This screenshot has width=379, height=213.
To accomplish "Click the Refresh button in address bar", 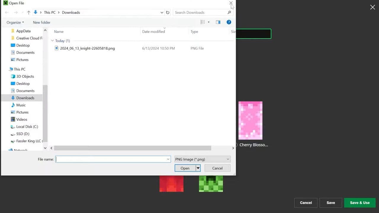I will click(168, 12).
